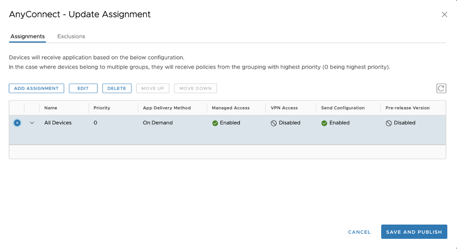The width and height of the screenshot is (457, 249).
Task: Click the Managed Access Enabled text
Action: click(x=230, y=123)
